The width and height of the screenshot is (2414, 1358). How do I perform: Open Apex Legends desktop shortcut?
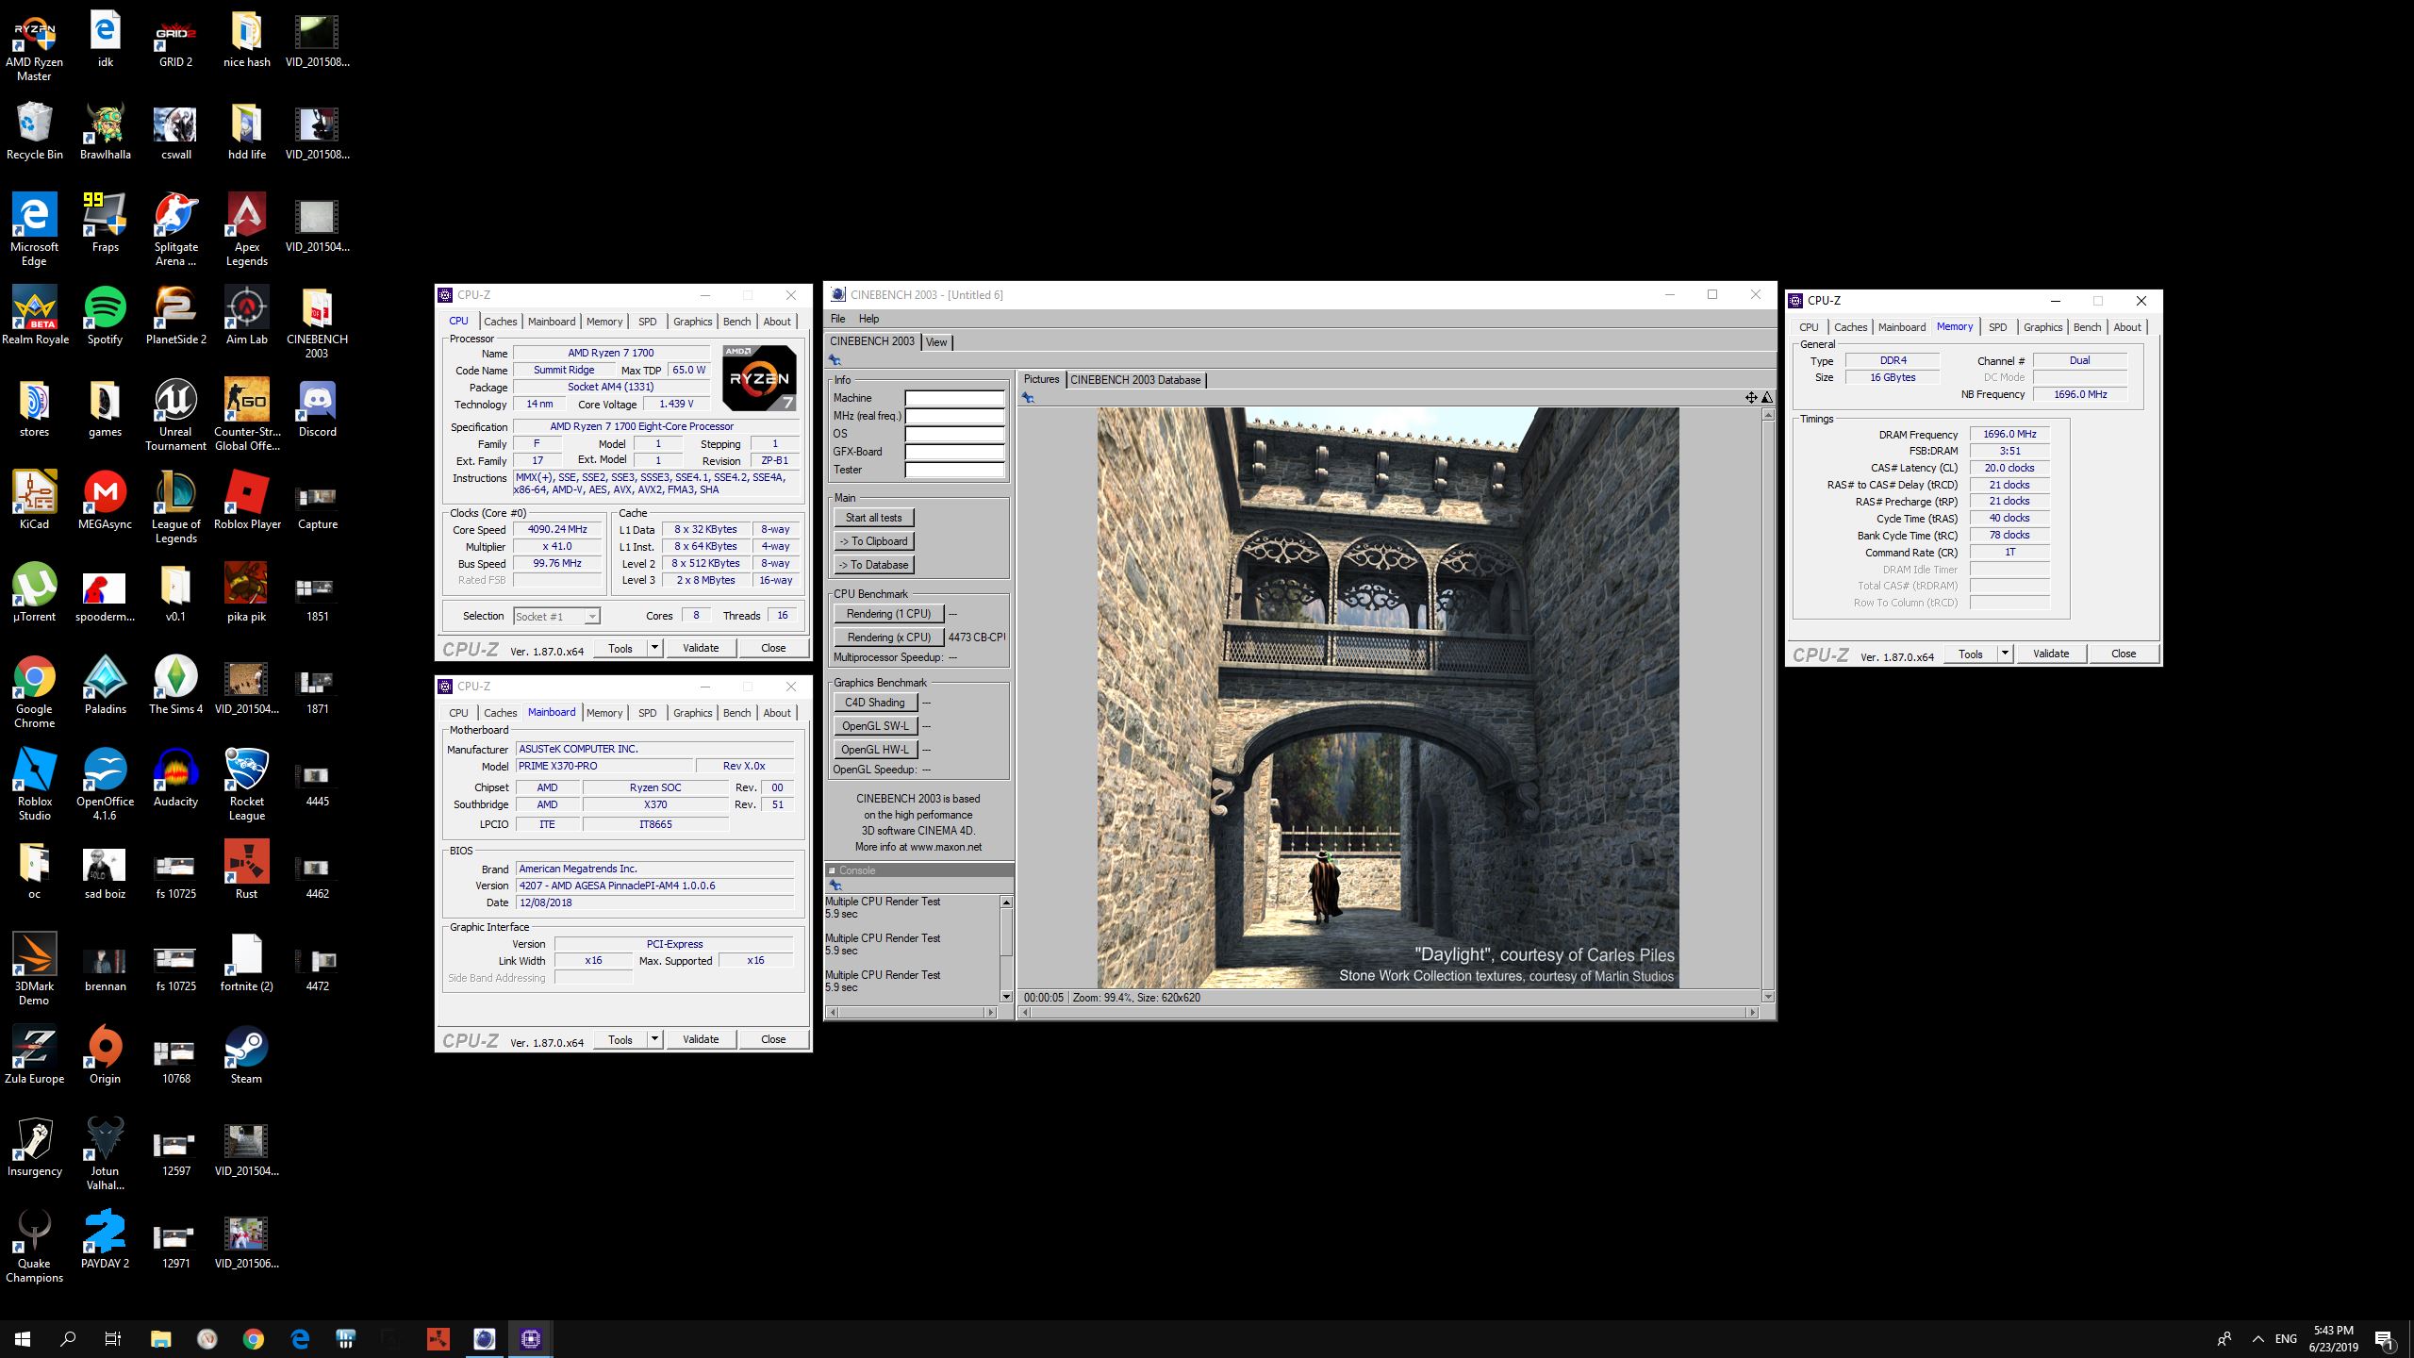[x=246, y=231]
